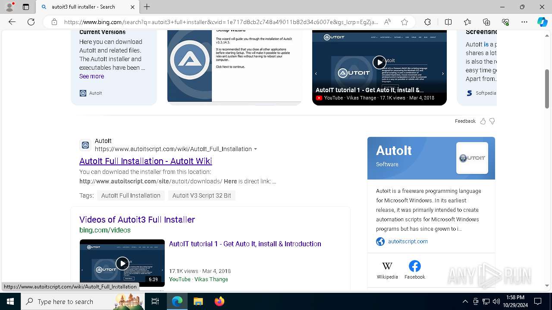Visit autoitscript.com from knowledge panel
552x310 pixels.
(408, 242)
